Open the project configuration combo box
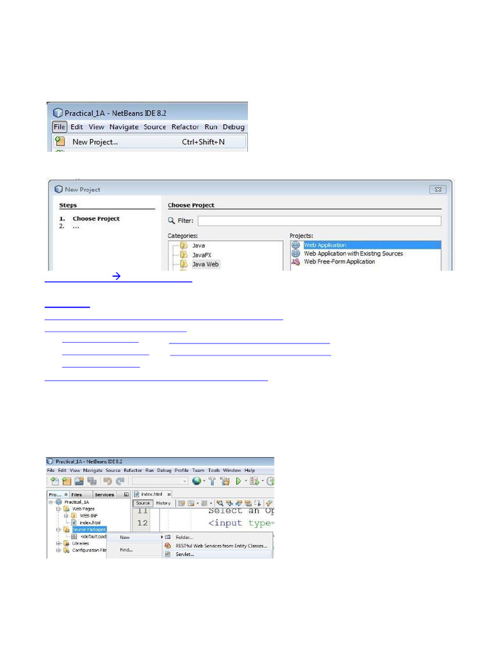The width and height of the screenshot is (492, 656). (x=160, y=481)
